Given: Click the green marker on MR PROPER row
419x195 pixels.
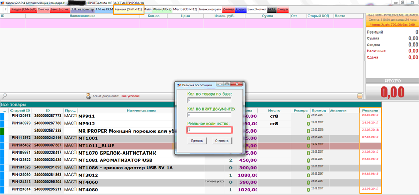Looking at the screenshot, I should (x=2, y=131).
